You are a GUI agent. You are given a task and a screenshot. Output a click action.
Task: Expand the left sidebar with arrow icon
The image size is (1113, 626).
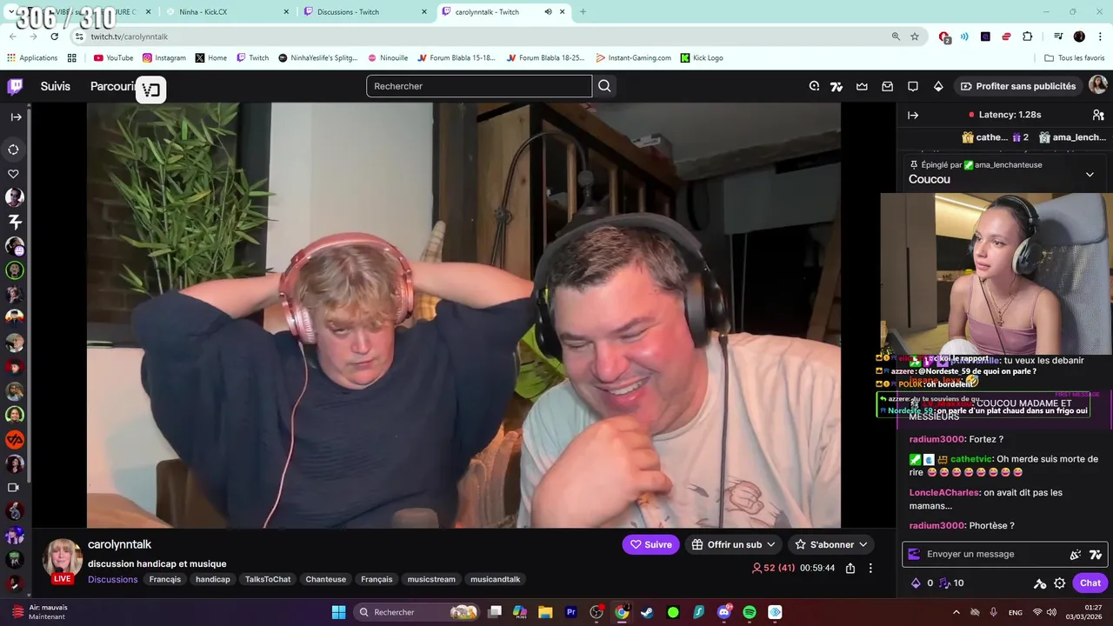(16, 117)
